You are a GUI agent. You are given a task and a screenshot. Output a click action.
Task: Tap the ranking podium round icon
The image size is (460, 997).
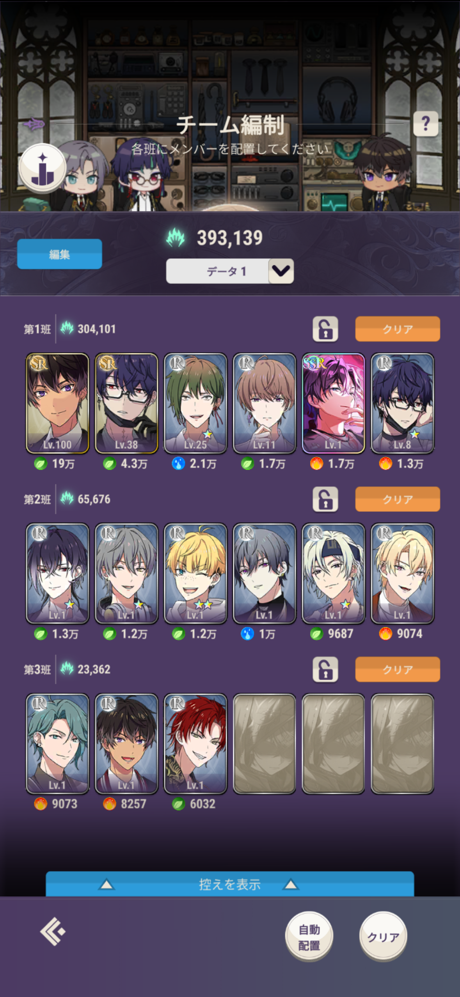pos(43,168)
